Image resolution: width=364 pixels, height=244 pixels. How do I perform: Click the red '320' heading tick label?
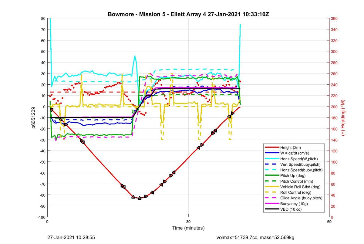[335, 41]
